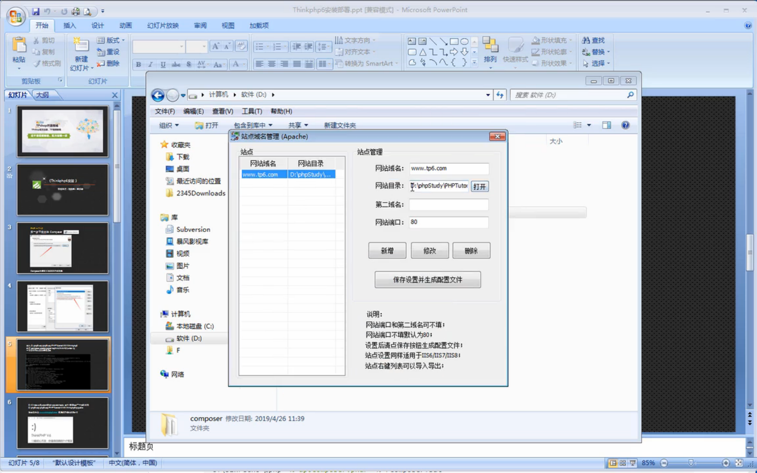Switch to slide sorter view icon

tap(623, 463)
